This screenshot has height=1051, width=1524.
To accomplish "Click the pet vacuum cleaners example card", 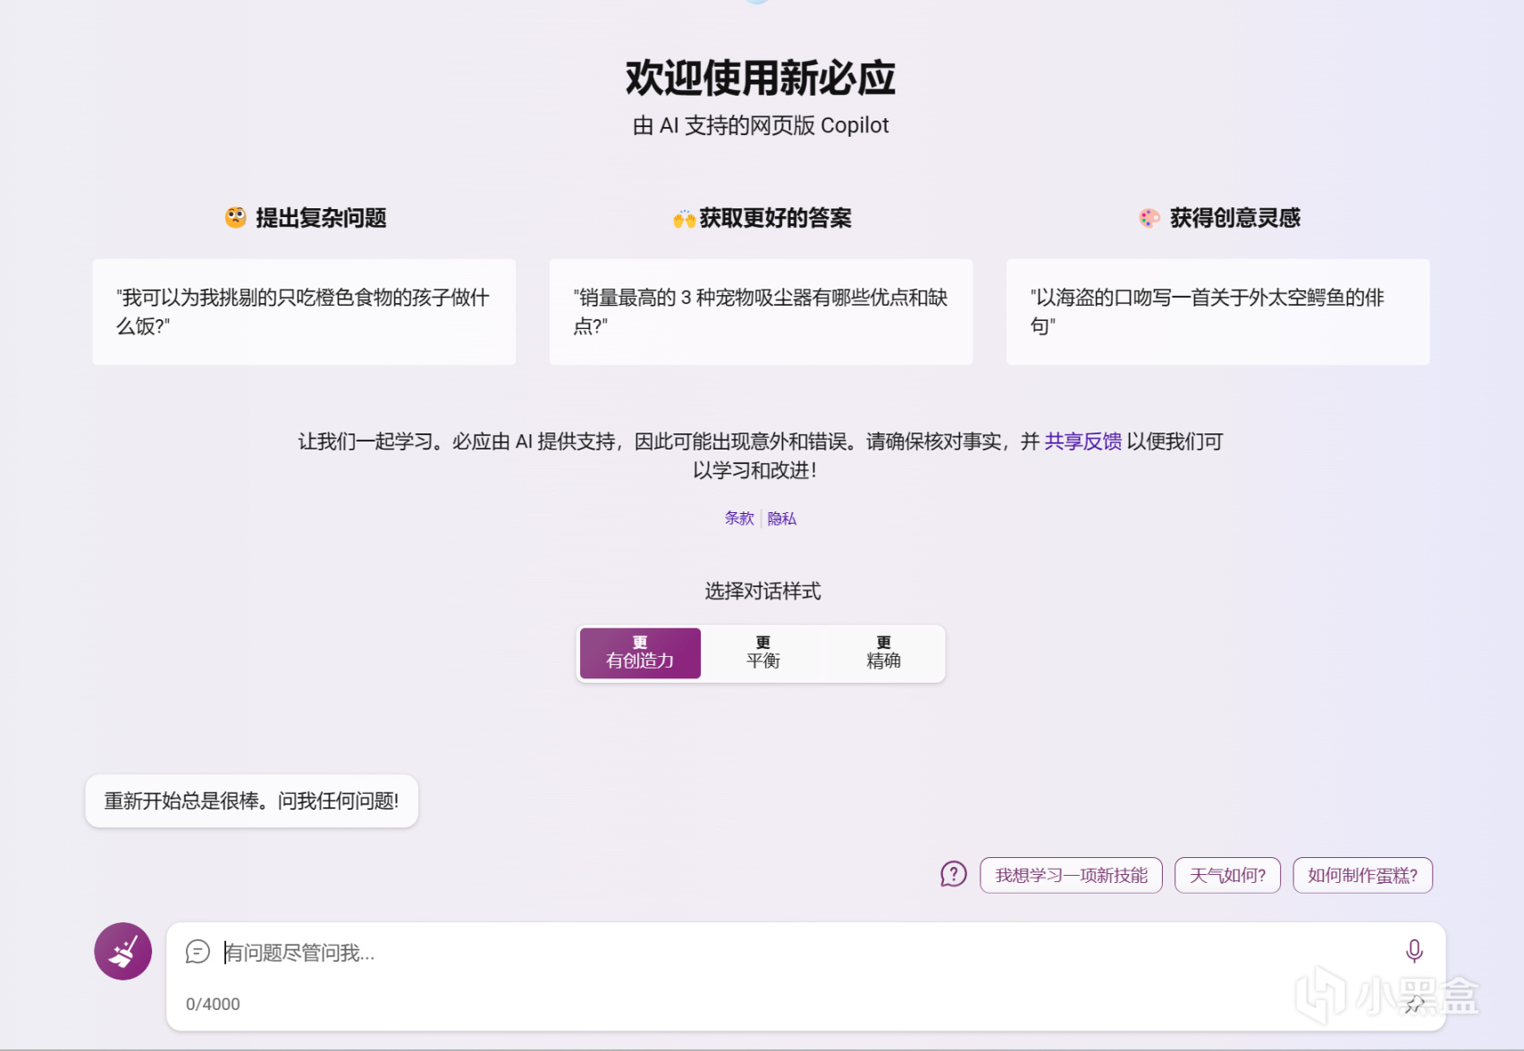I will tap(761, 312).
